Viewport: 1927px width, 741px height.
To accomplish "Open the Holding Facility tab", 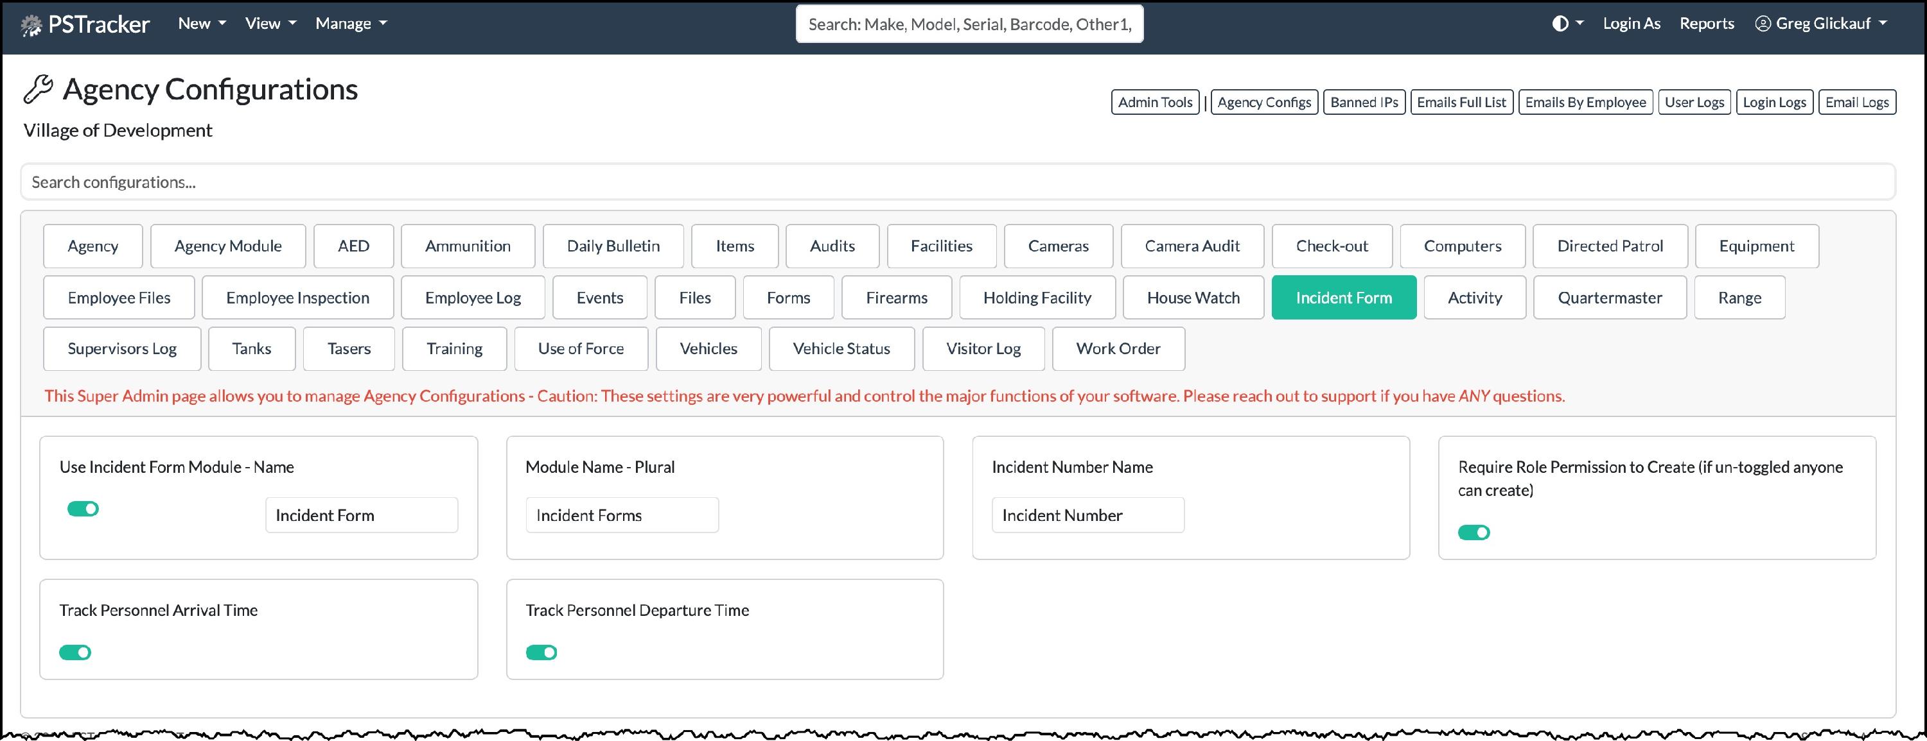I will [x=1037, y=297].
